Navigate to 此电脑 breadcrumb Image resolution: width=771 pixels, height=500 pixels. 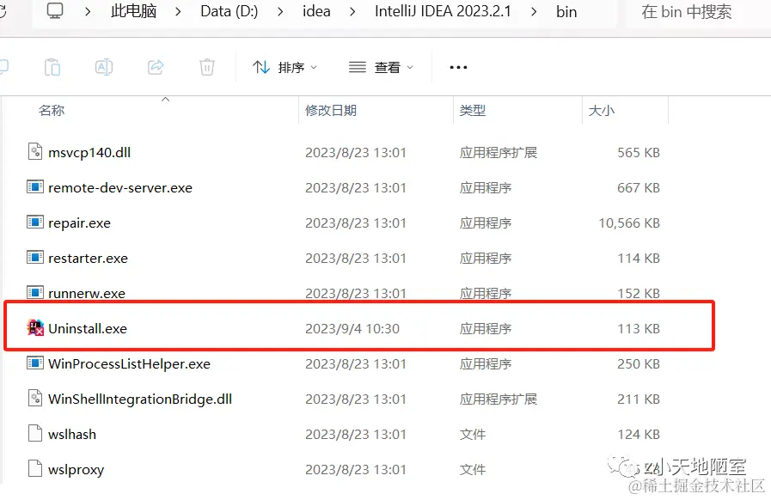pos(133,11)
